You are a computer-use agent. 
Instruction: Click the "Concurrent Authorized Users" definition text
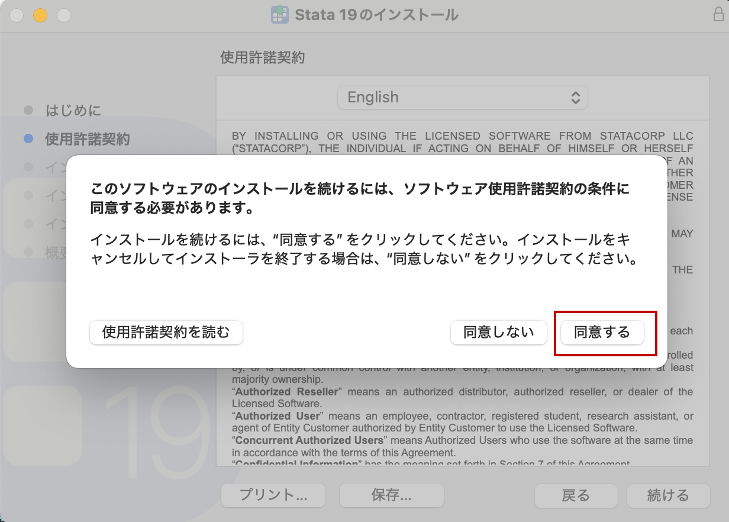(x=464, y=446)
